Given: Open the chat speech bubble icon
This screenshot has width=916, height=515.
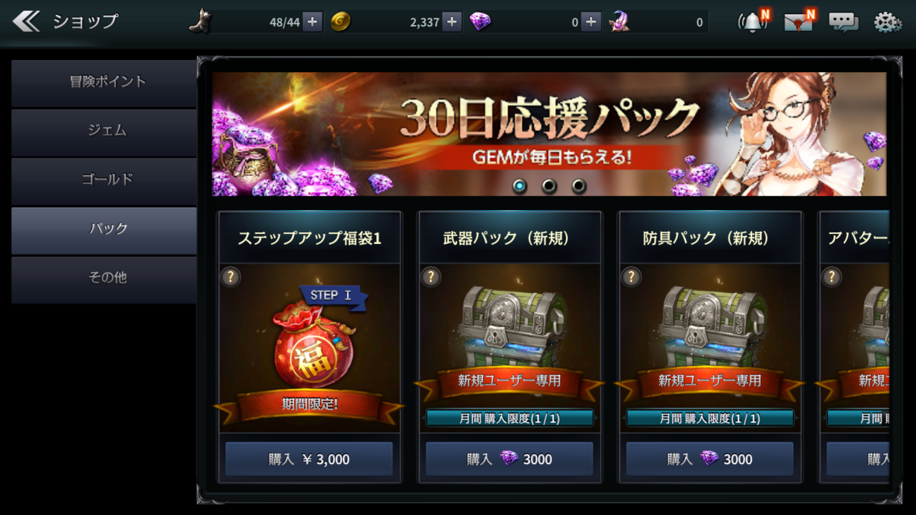Looking at the screenshot, I should (x=843, y=22).
